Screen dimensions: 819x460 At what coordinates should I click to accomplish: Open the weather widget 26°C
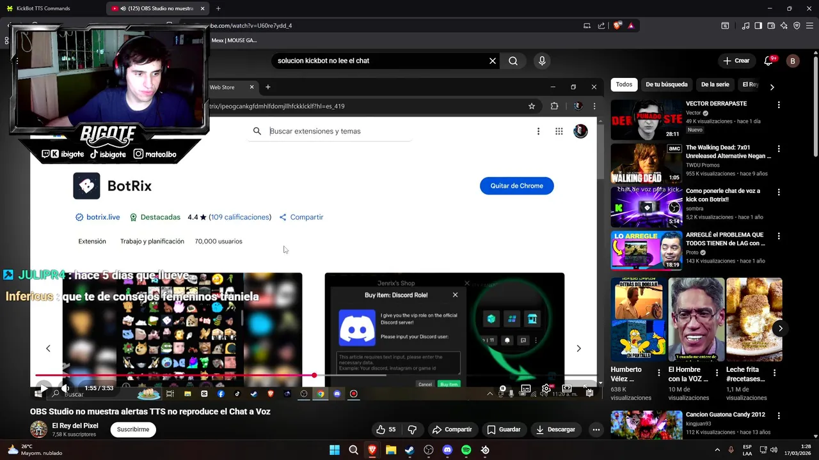coord(35,450)
